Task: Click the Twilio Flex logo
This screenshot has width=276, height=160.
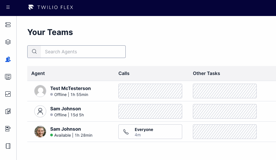Action: pos(51,7)
